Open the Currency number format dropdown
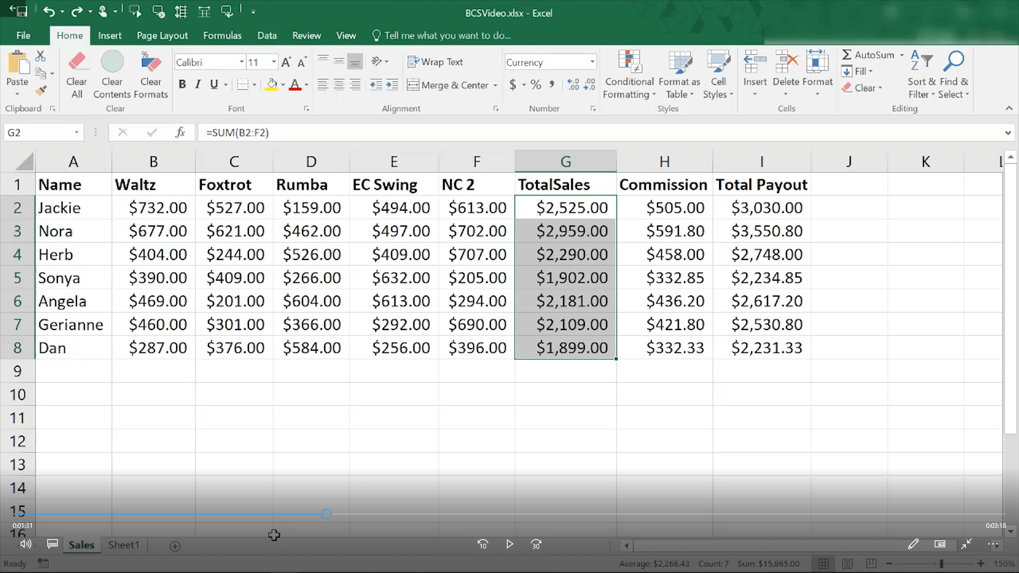The height and width of the screenshot is (573, 1019). pyautogui.click(x=592, y=62)
